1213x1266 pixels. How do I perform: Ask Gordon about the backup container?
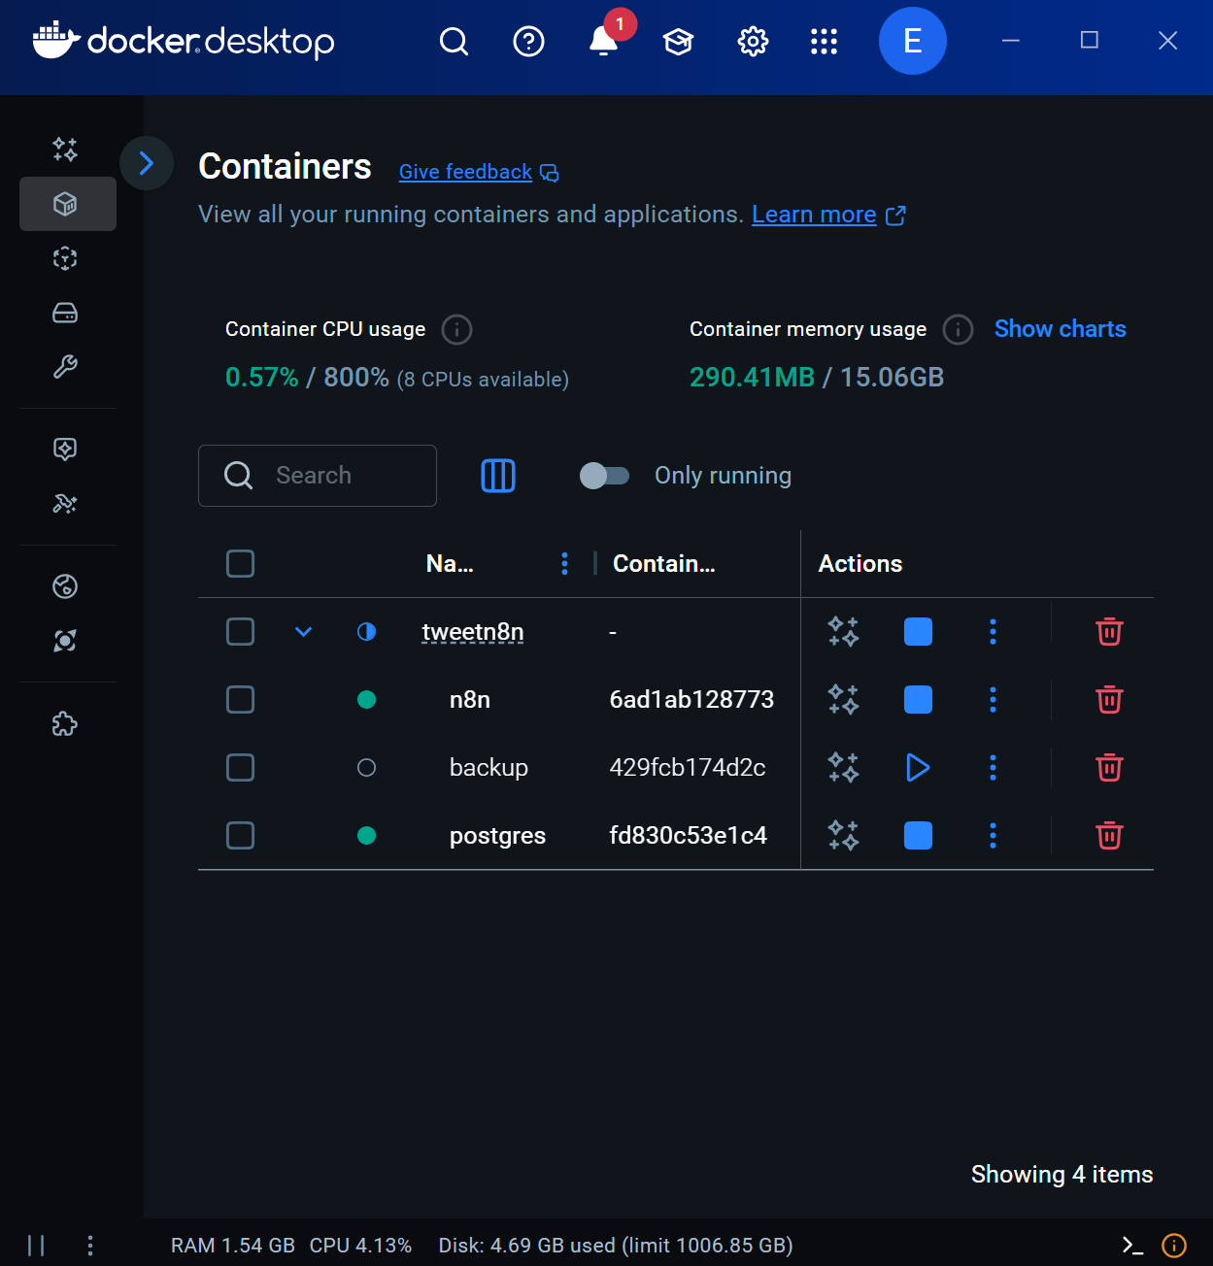pos(843,768)
